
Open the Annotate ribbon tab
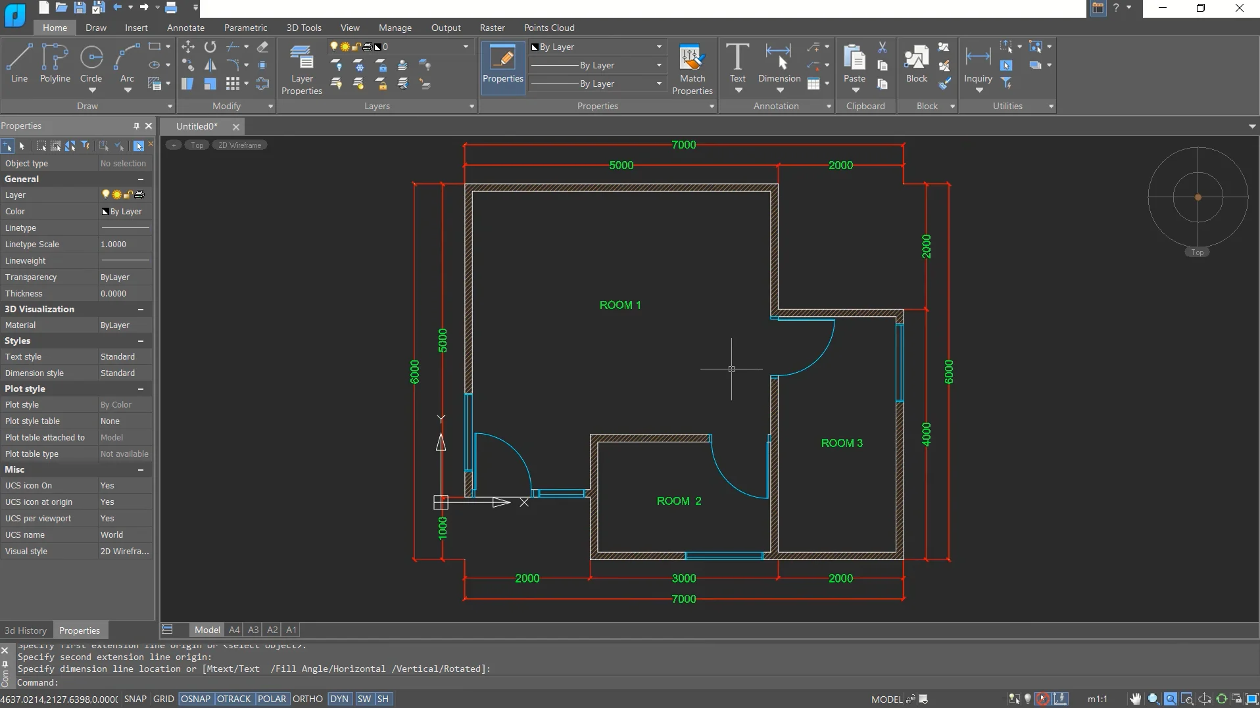pyautogui.click(x=185, y=28)
